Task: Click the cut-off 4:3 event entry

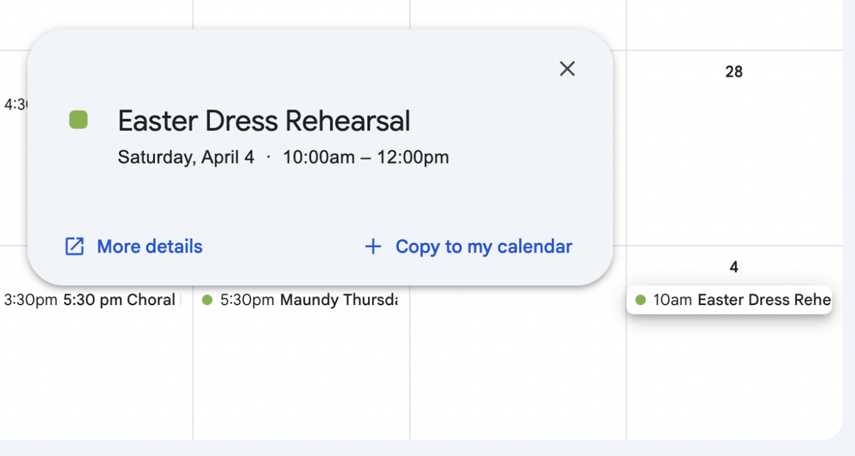Action: tap(13, 104)
